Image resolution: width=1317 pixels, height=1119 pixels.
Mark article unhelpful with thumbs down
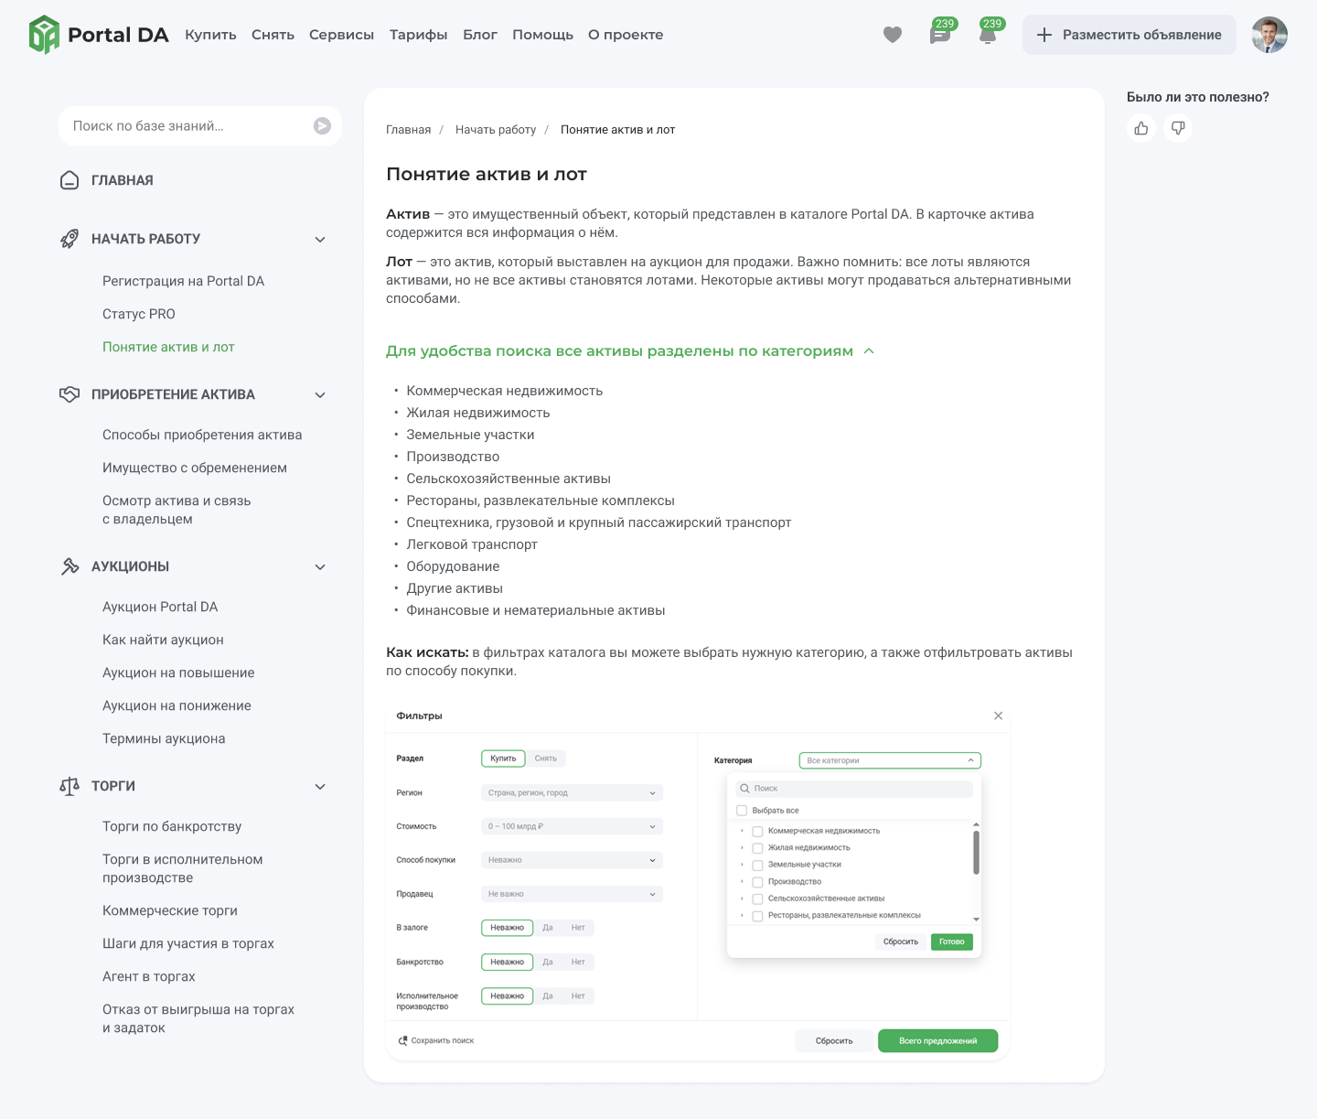1178,128
